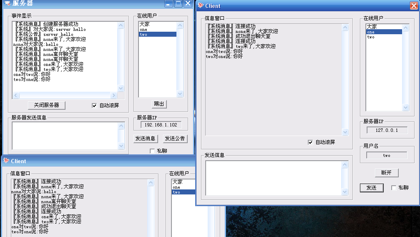Minimize the server window
Screen dimensions: 420x237
point(169,3)
